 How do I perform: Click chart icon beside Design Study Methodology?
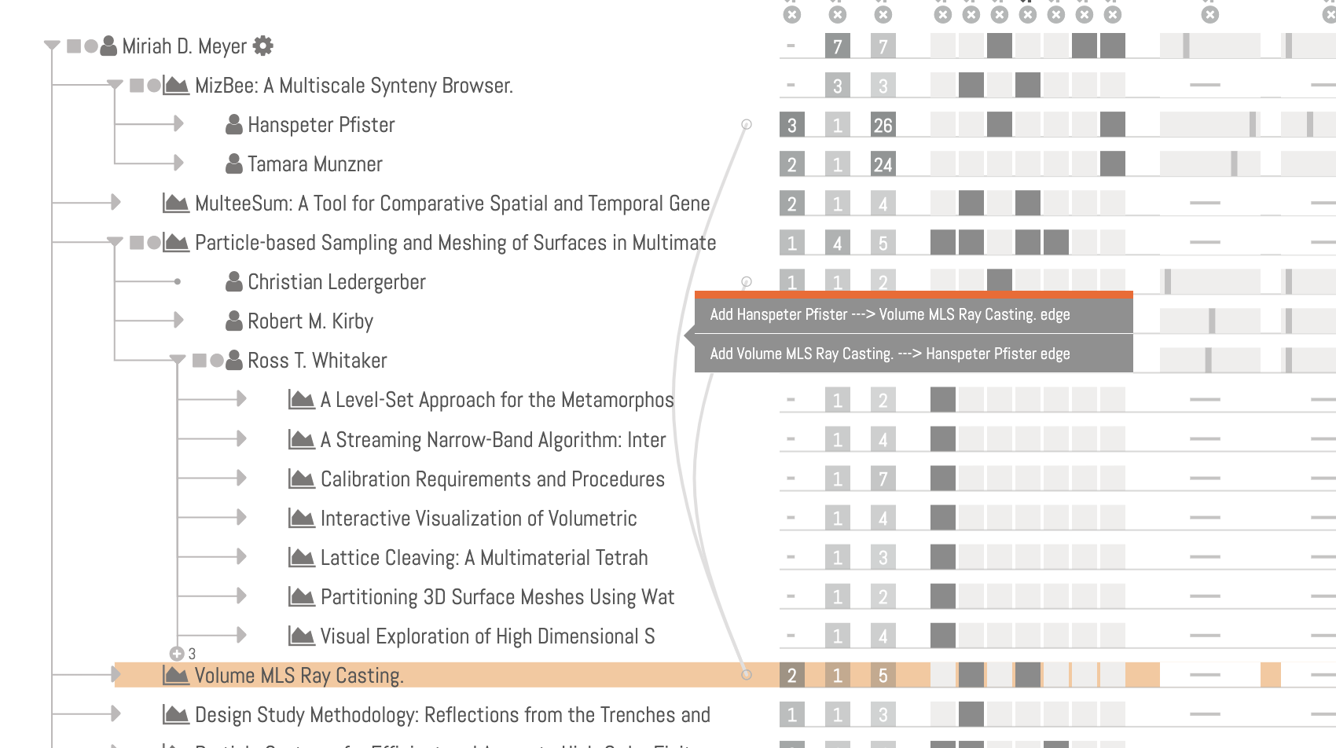tap(175, 714)
